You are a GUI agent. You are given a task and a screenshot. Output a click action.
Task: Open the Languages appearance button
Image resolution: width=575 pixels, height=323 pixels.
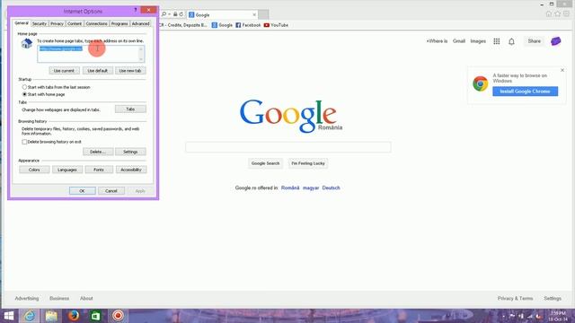click(x=67, y=170)
